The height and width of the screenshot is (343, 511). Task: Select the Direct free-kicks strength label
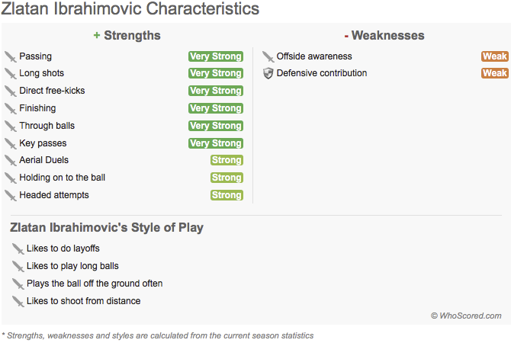tap(52, 91)
